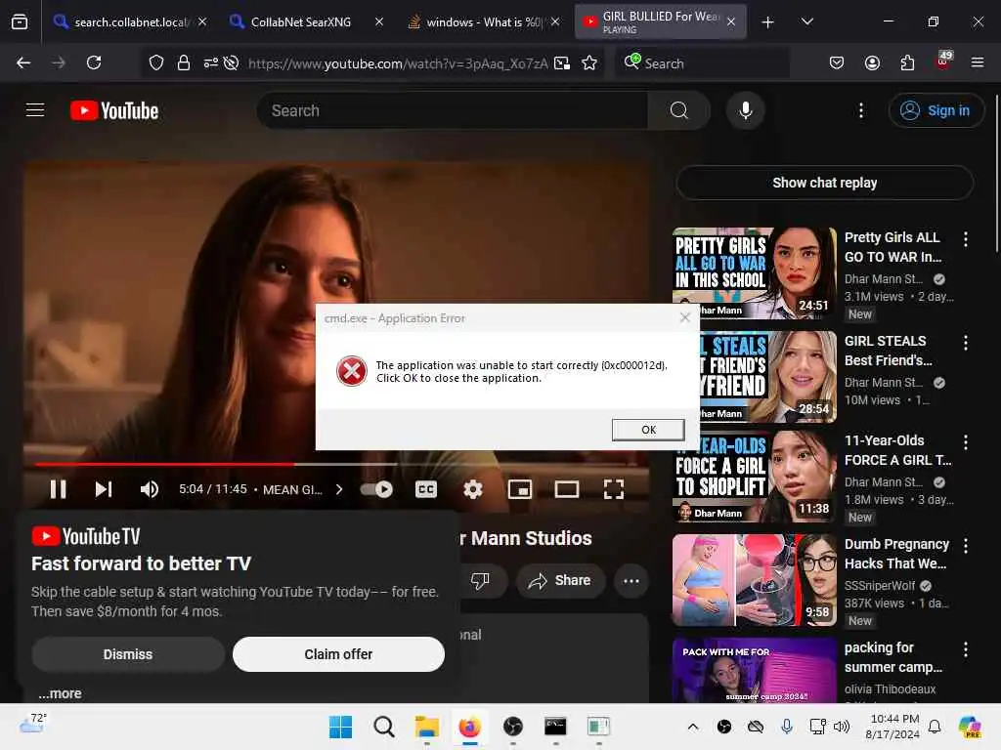This screenshot has height=750, width=1001.
Task: Open YouTube settings three-dot menu
Action: 860,110
